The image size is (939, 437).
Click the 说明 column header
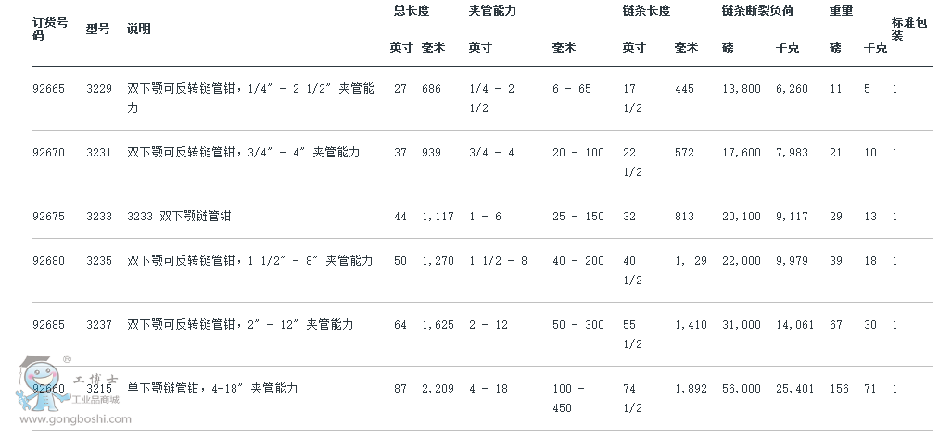click(x=138, y=29)
